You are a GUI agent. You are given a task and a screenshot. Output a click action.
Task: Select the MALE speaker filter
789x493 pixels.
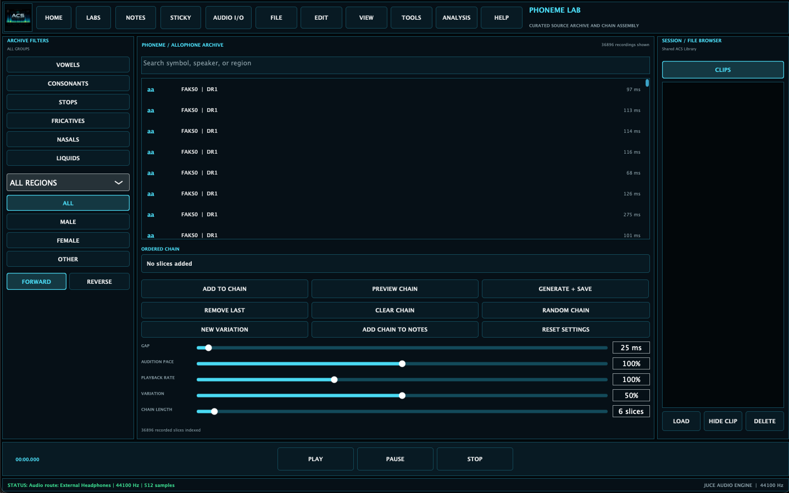click(x=68, y=222)
